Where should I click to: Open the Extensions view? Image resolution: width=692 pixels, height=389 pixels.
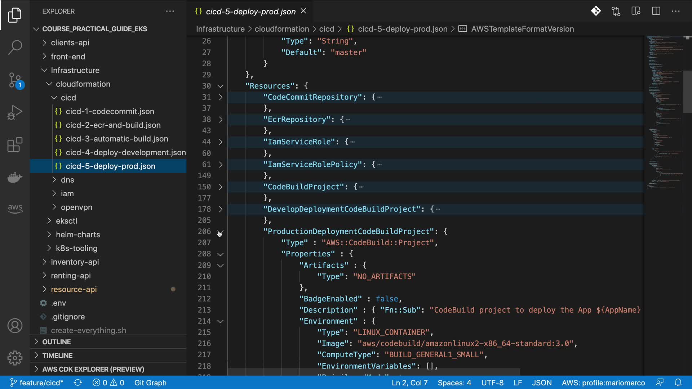[x=15, y=145]
